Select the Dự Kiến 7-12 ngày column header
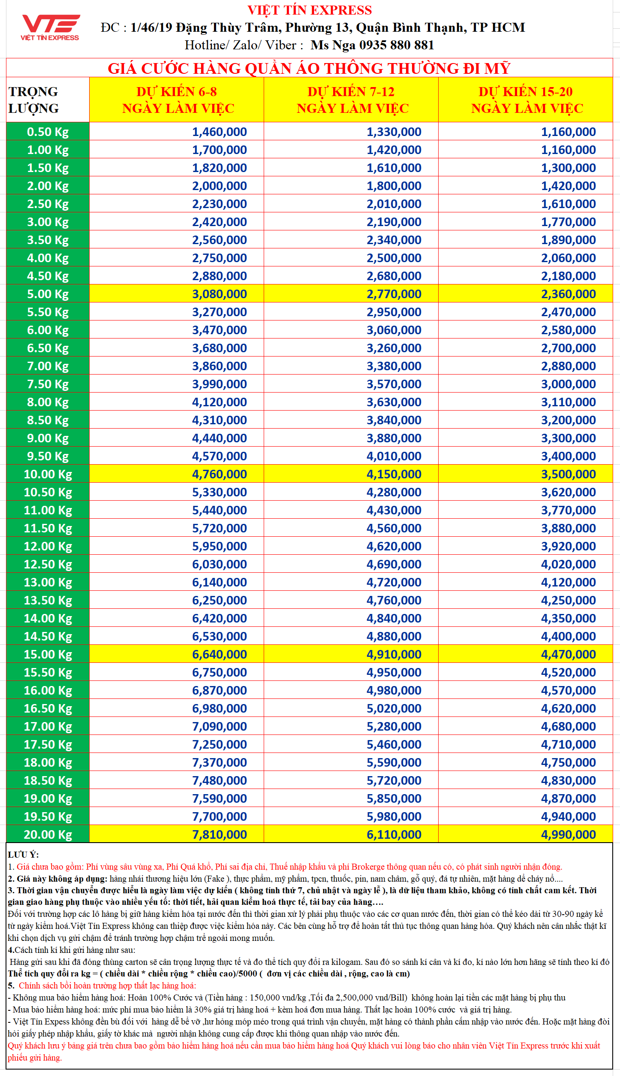Viewport: 620px width, 1076px height. tap(351, 100)
